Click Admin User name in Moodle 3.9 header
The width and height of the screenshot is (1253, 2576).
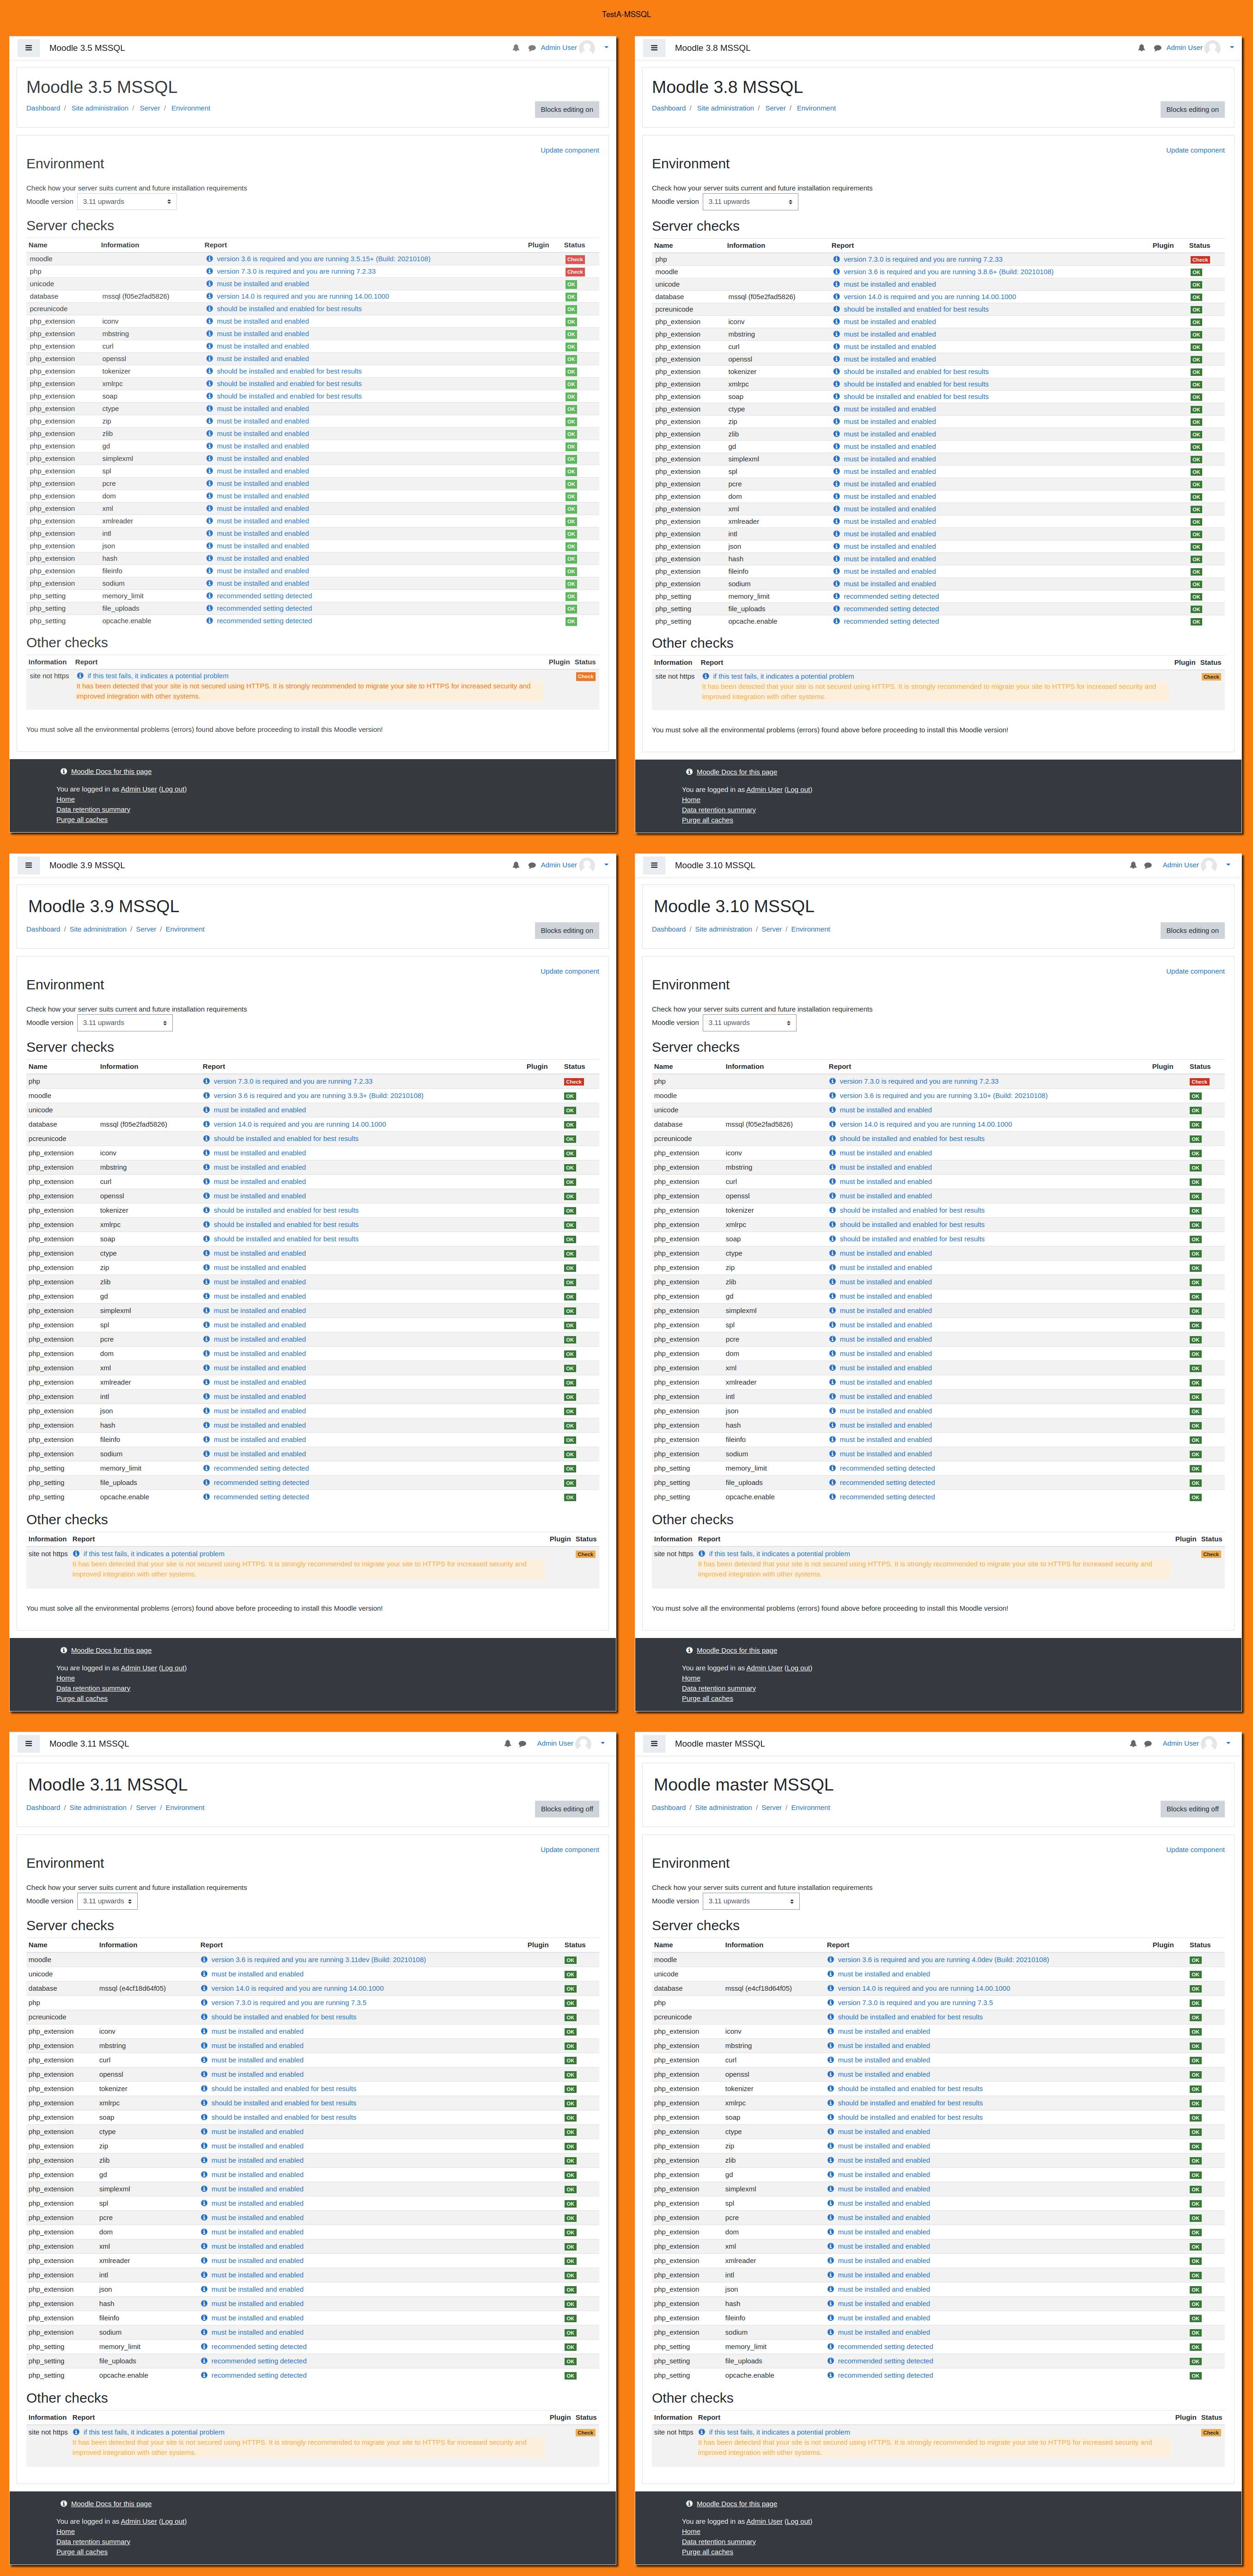(559, 865)
